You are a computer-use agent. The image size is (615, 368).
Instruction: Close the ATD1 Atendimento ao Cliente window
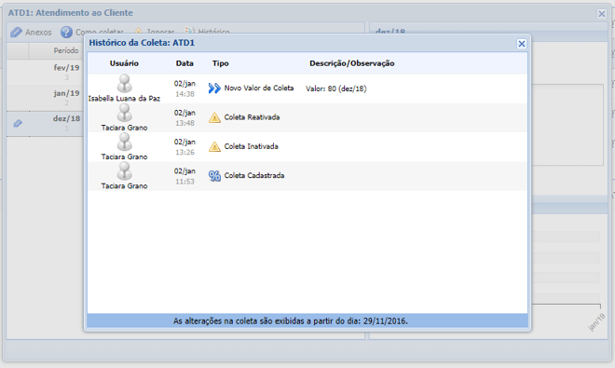(602, 14)
